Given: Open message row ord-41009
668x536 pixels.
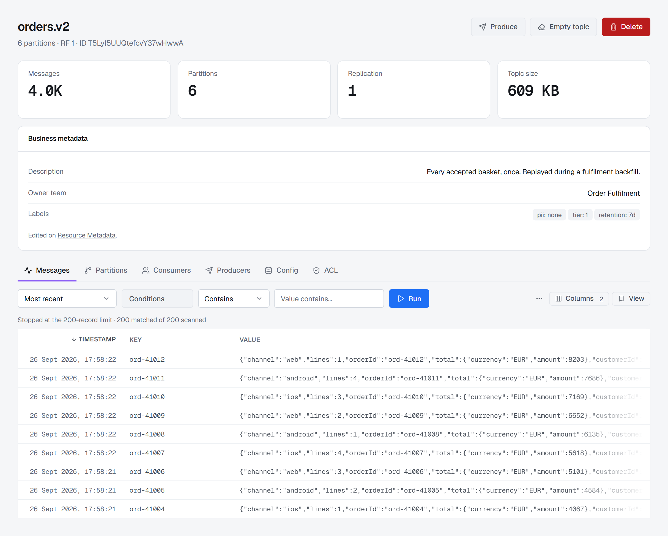Looking at the screenshot, I should (x=334, y=416).
